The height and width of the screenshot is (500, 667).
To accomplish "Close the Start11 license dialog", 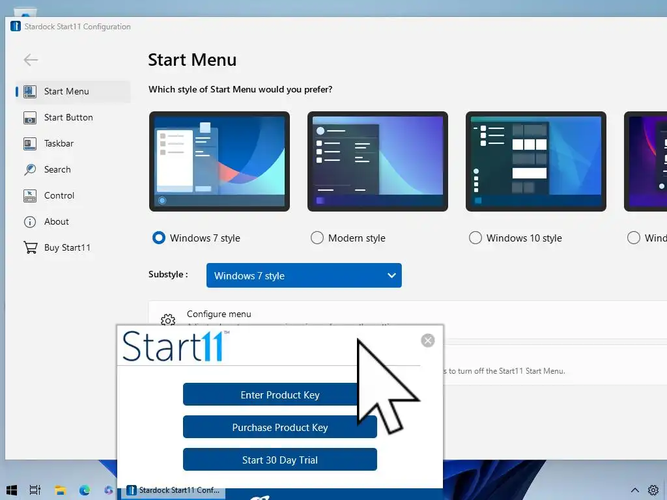I will click(x=427, y=340).
